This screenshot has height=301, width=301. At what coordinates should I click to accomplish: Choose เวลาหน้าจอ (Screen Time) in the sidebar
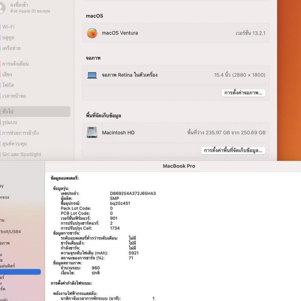pyautogui.click(x=14, y=96)
